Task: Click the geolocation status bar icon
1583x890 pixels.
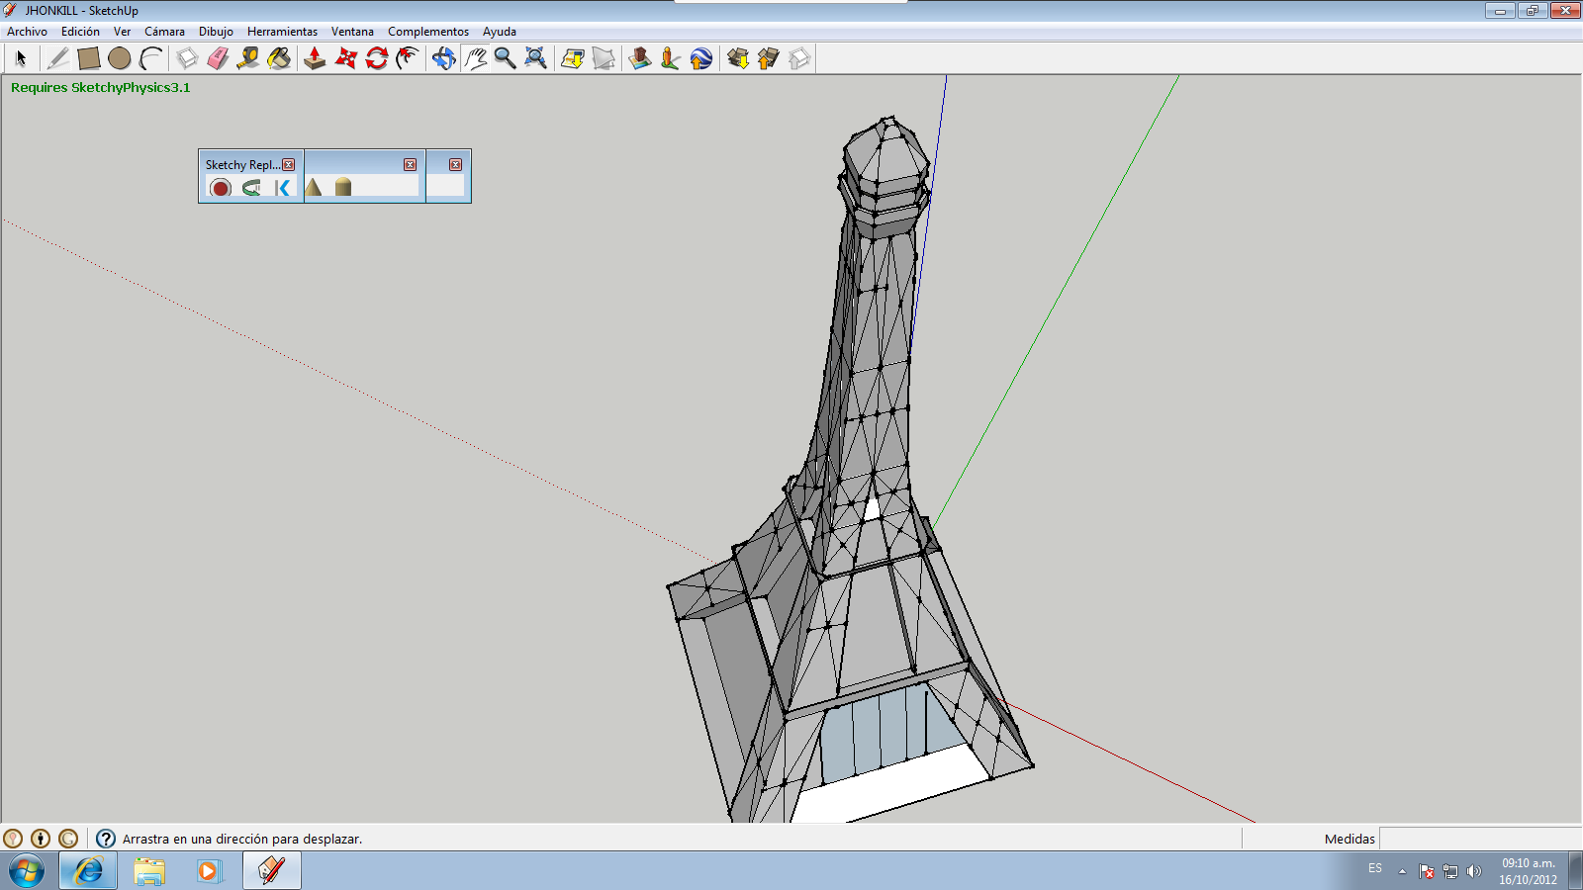Action: click(x=13, y=839)
